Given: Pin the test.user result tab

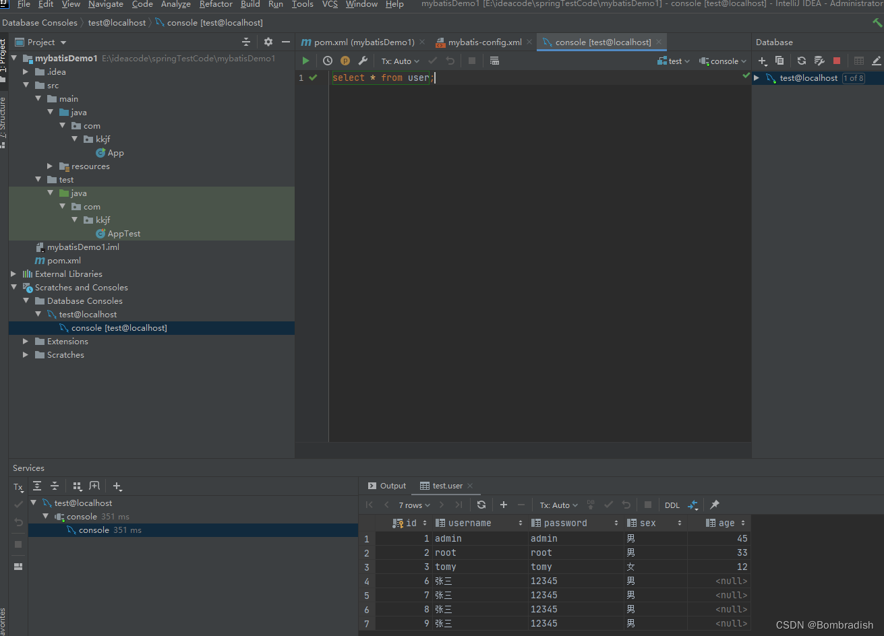Looking at the screenshot, I should tap(715, 505).
